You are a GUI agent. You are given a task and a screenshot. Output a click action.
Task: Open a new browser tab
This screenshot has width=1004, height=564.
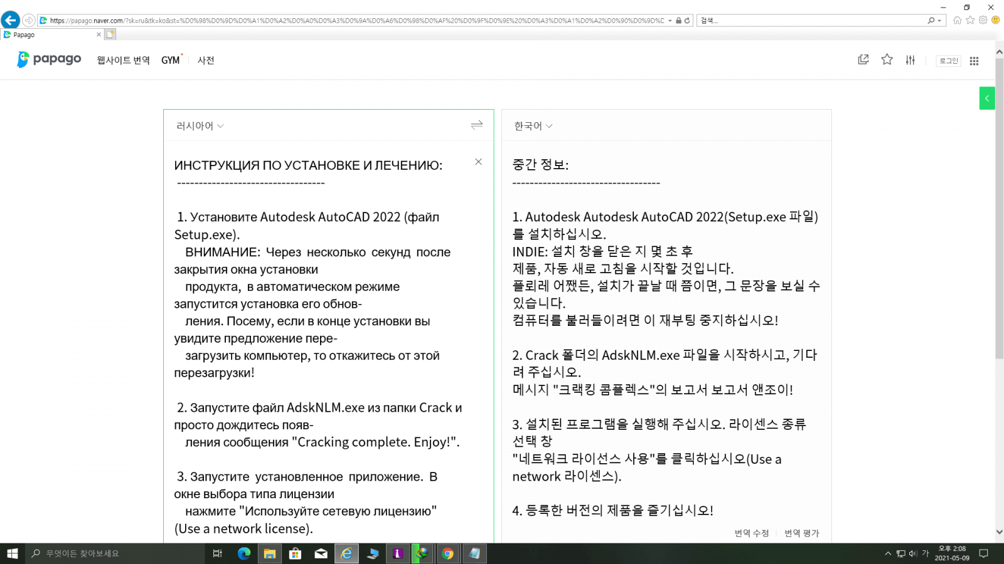110,34
